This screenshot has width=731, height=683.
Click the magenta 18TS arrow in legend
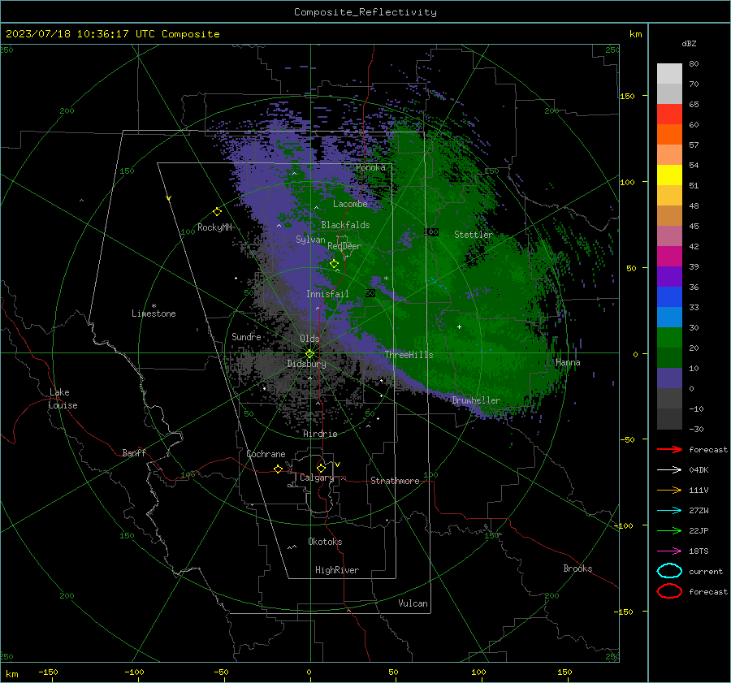pyautogui.click(x=669, y=551)
